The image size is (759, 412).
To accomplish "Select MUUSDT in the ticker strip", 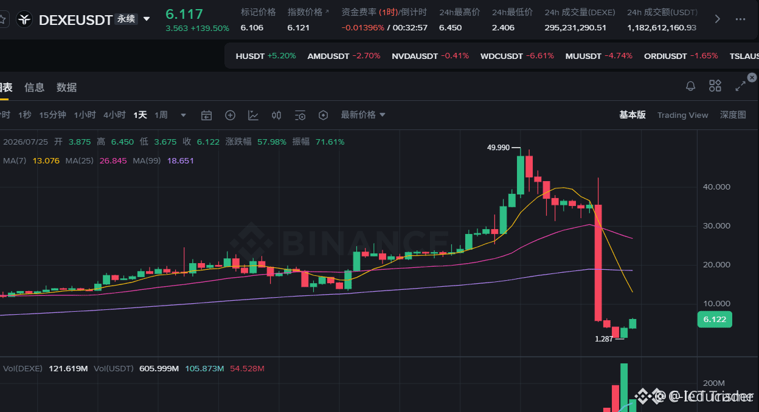I will (x=598, y=56).
